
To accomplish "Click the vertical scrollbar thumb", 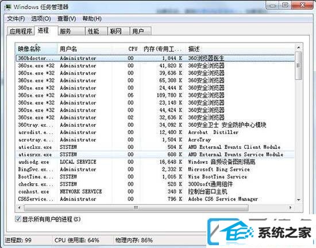I will coord(298,65).
